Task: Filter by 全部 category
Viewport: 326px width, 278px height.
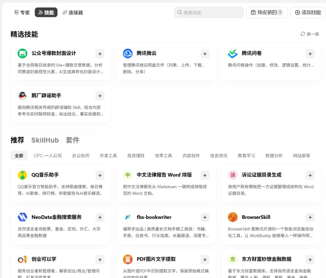Action: click(19, 155)
